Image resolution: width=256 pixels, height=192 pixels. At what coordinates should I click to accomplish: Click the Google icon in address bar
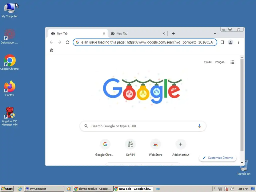[x=77, y=42]
